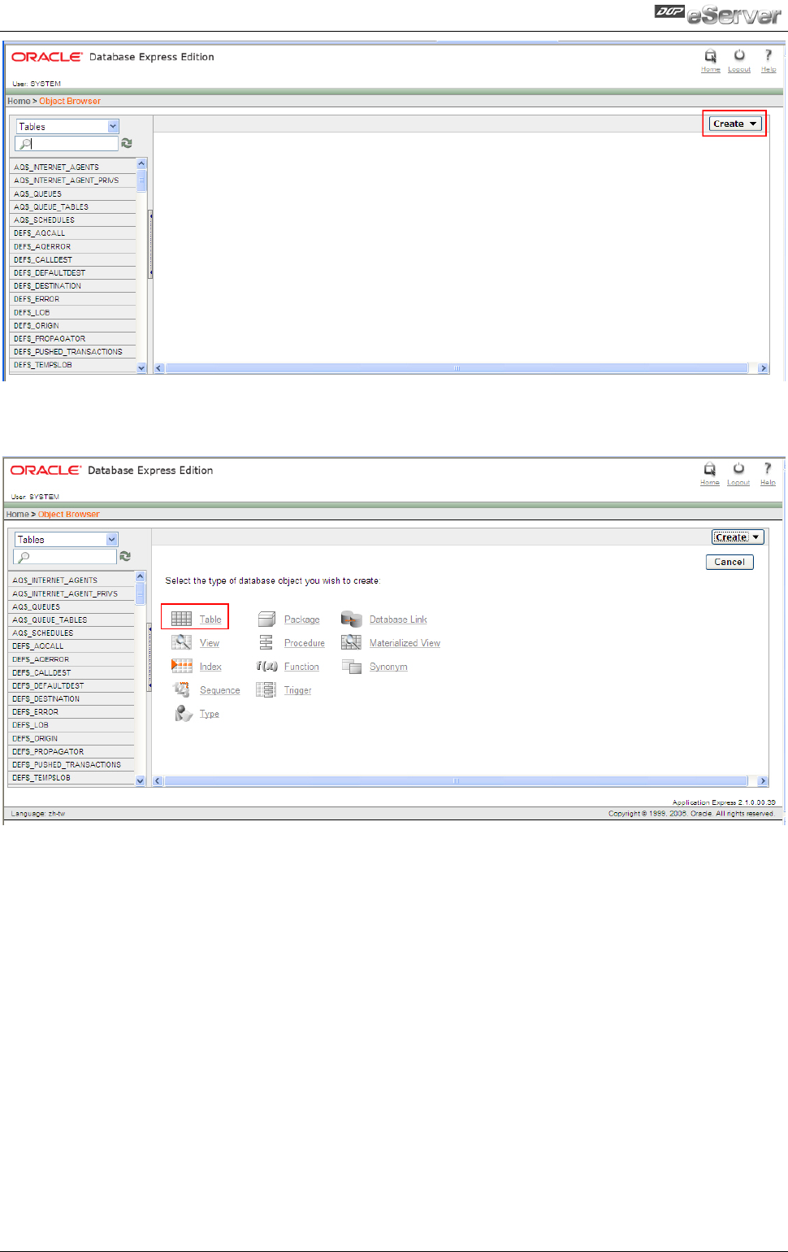Open the Trigger link
Image resolution: width=788 pixels, height=1252 pixels.
[298, 690]
